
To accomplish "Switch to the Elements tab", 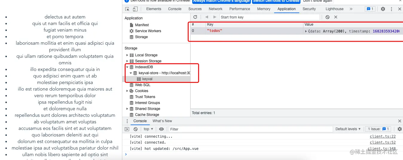I will (154, 9).
